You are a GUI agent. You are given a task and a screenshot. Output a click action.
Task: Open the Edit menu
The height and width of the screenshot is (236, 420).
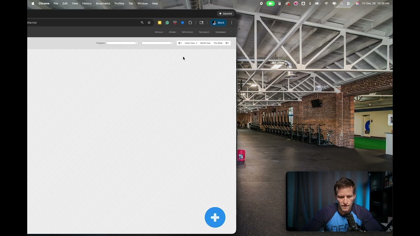[65, 3]
